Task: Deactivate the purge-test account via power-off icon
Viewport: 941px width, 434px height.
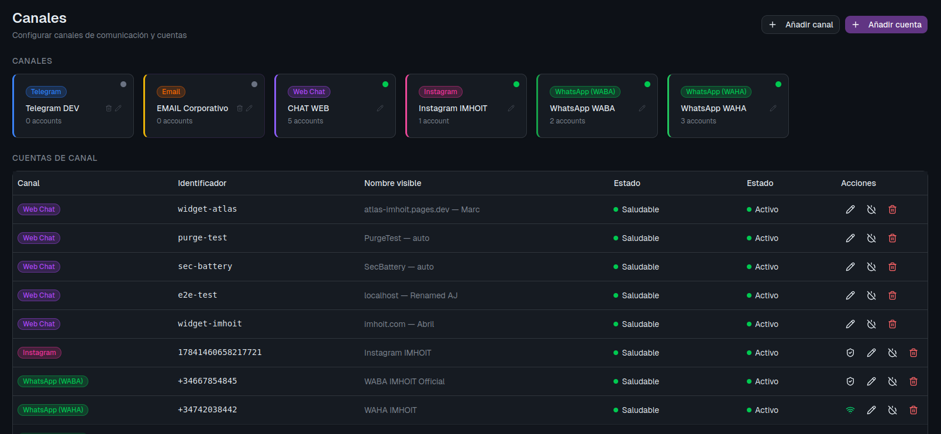Action: [x=871, y=238]
